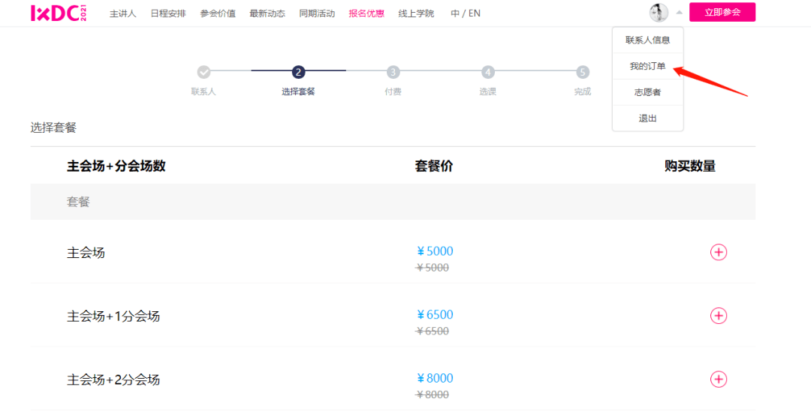Image resolution: width=811 pixels, height=411 pixels.
Task: Click step 4 选课 circle
Action: click(x=488, y=72)
